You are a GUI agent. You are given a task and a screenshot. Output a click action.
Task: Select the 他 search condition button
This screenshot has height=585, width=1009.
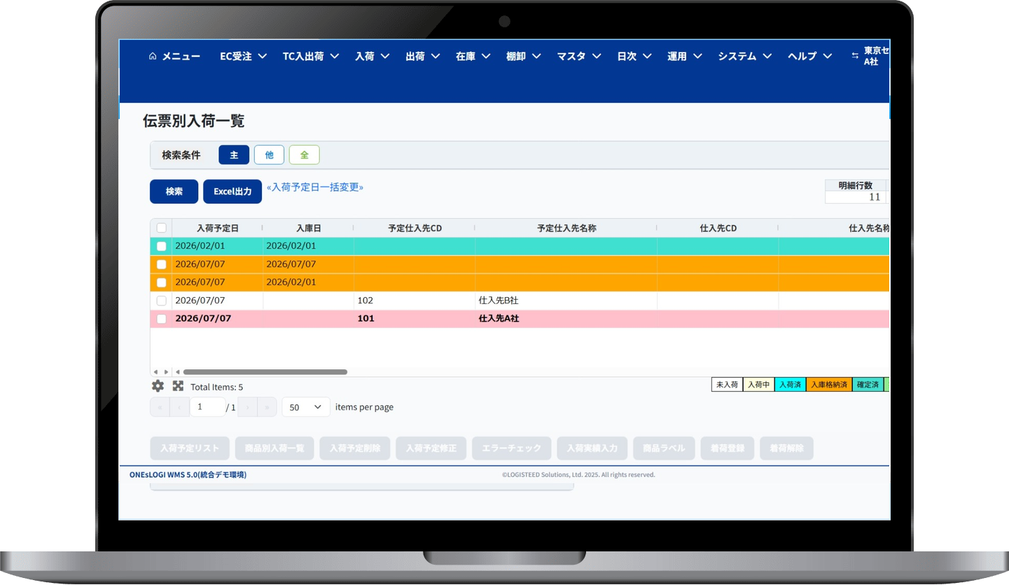click(x=269, y=155)
